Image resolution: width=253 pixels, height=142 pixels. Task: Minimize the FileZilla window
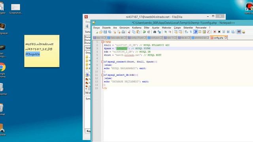coord(208,17)
